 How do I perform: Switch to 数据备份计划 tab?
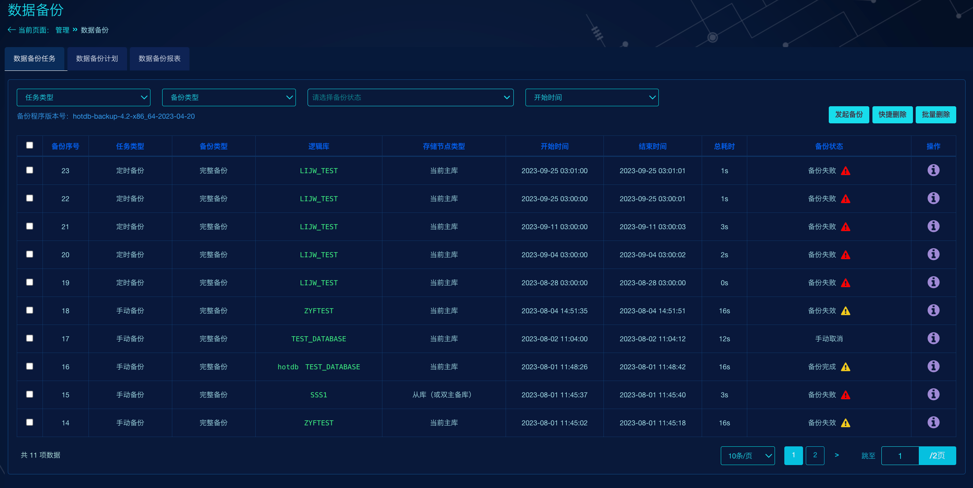(x=97, y=59)
